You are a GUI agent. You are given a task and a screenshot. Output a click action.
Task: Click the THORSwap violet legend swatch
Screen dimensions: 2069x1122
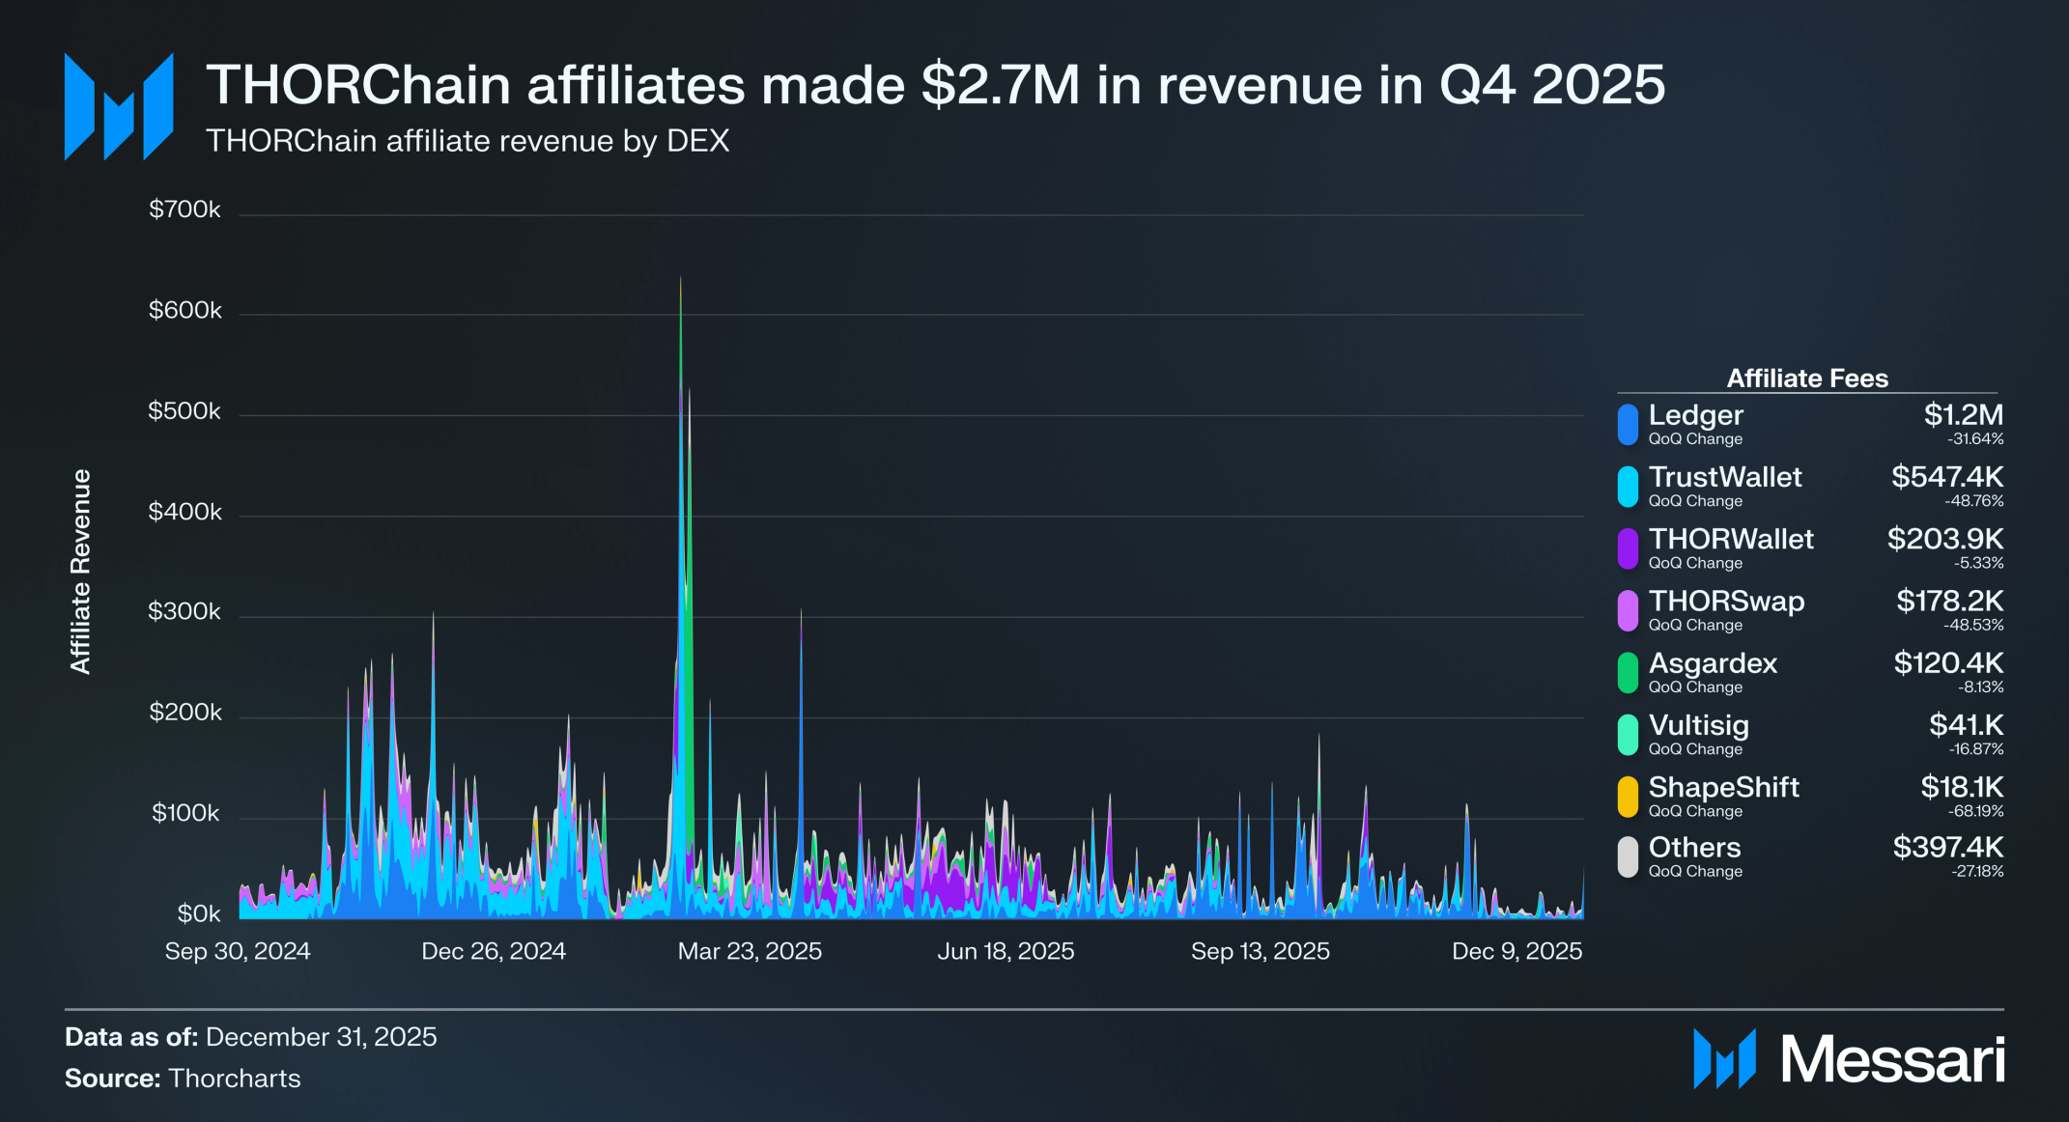[x=1628, y=610]
